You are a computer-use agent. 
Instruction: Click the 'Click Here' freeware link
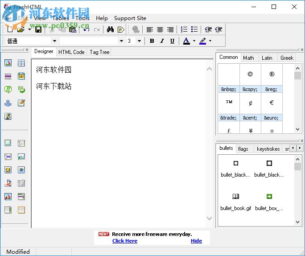coord(125,241)
